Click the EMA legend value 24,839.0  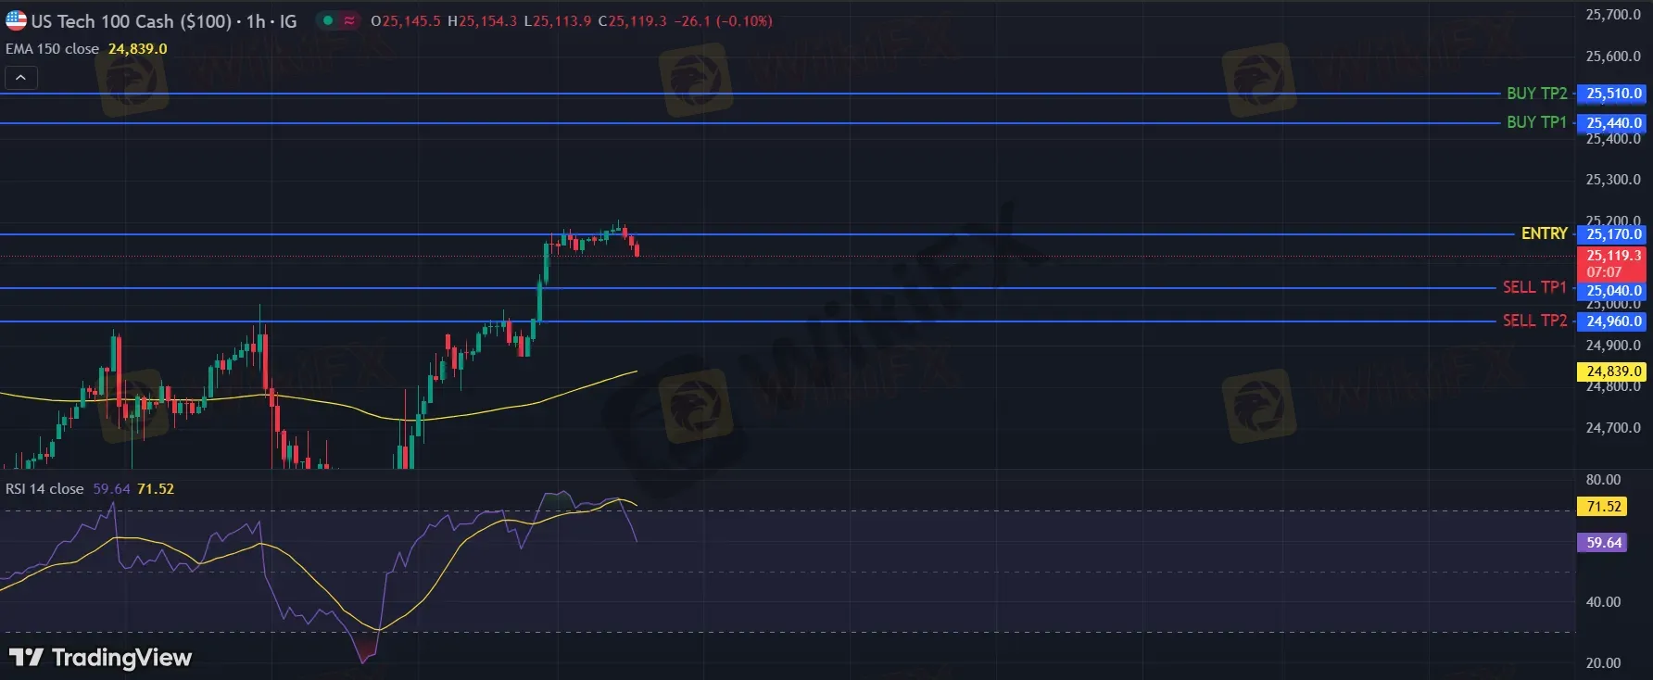(138, 49)
